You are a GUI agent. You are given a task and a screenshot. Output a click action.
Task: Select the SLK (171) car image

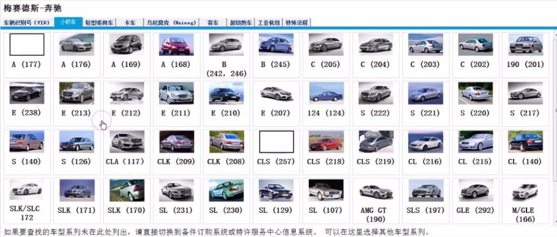point(76,191)
